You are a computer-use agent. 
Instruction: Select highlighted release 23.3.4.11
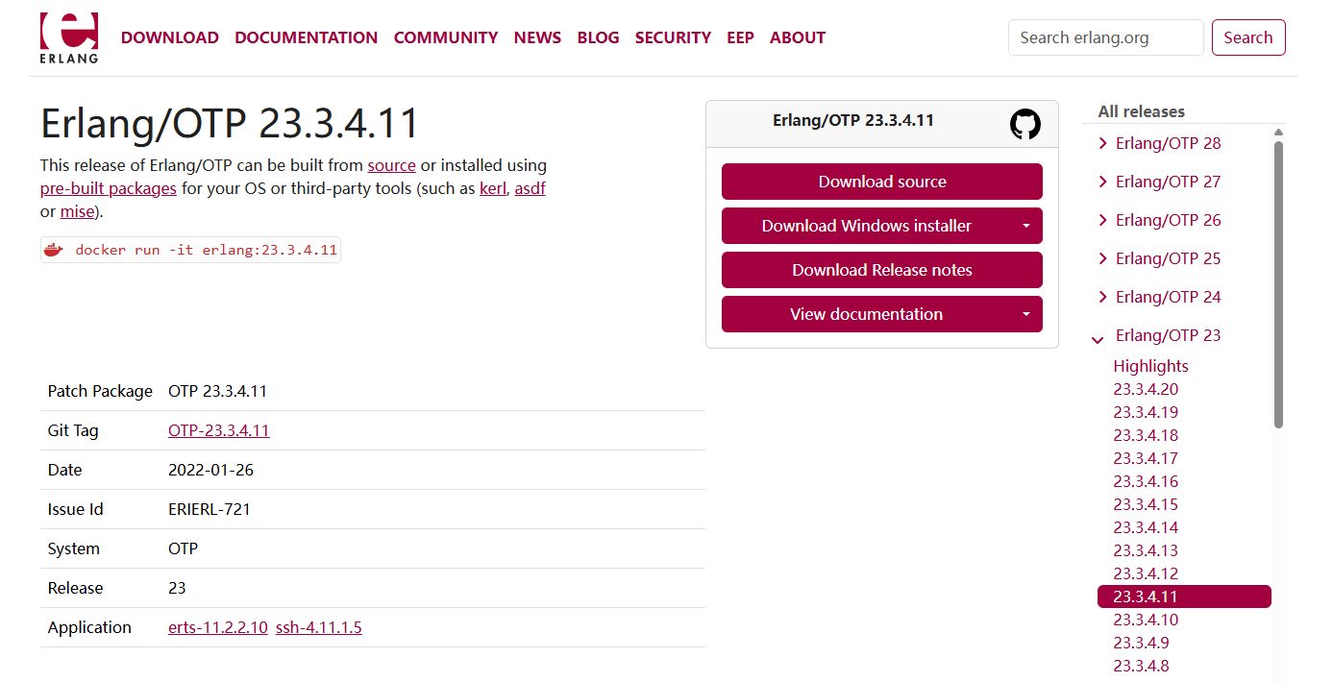tap(1184, 597)
